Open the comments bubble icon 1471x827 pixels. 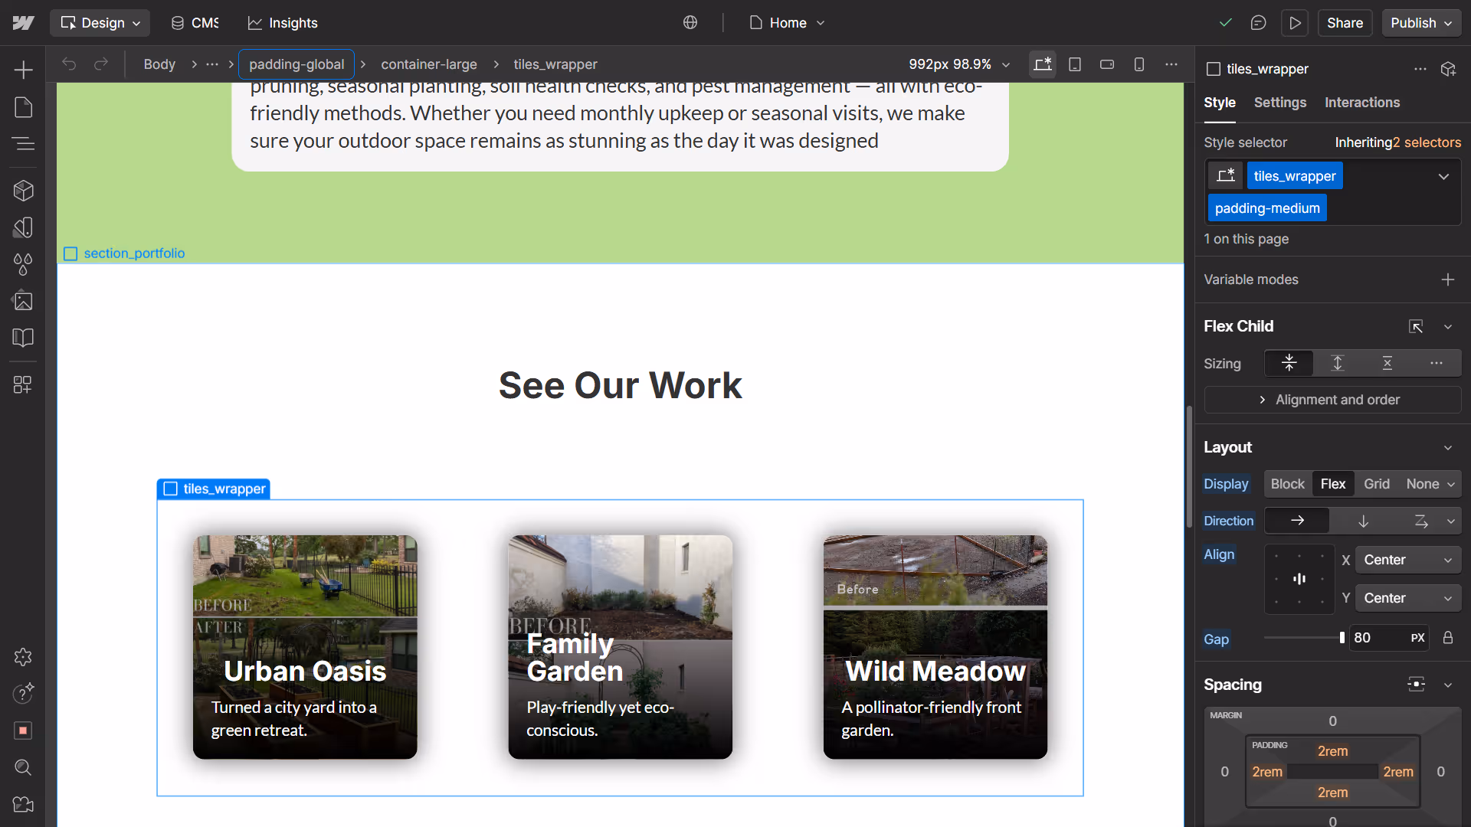(1258, 23)
